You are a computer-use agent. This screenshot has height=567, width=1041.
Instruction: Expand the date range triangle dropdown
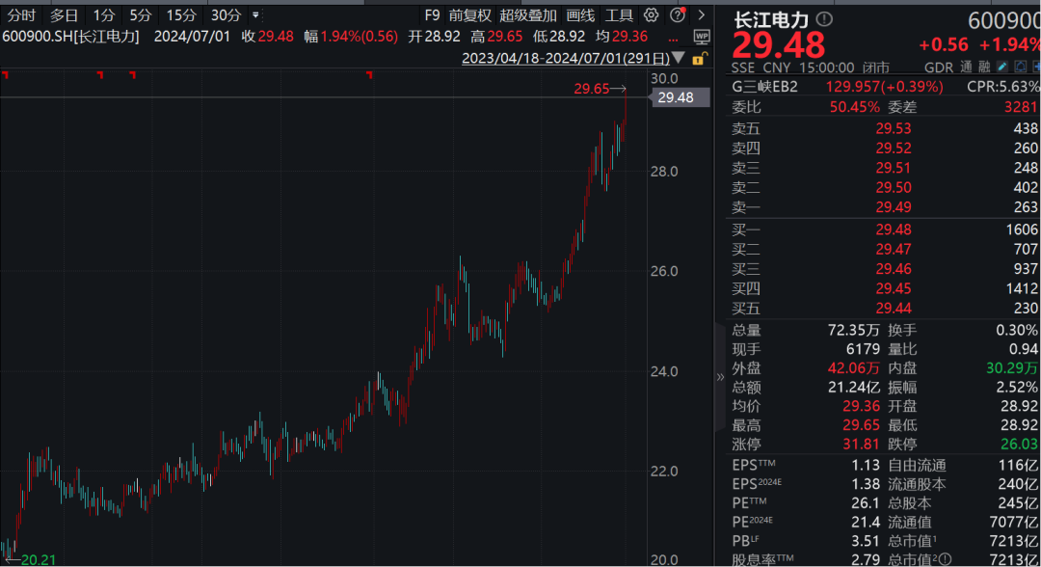tap(678, 58)
